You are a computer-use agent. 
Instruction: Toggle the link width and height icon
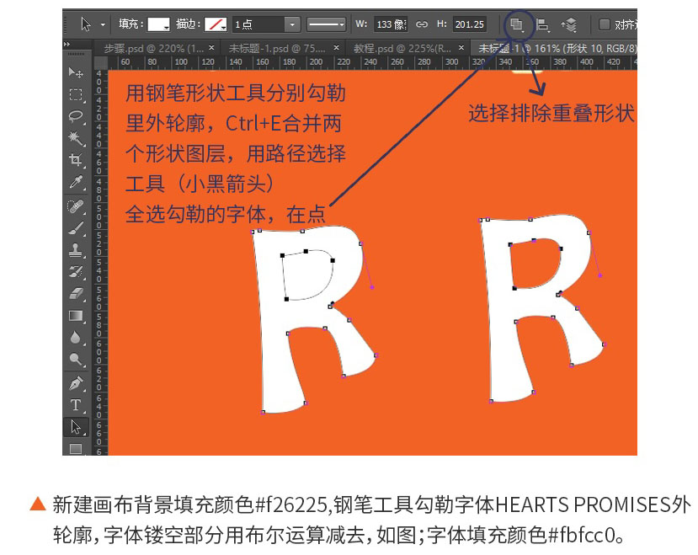(421, 24)
